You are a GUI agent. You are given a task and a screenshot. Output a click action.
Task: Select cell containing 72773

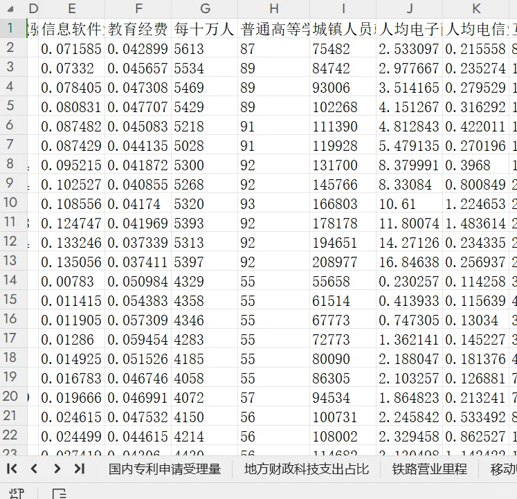(x=343, y=339)
